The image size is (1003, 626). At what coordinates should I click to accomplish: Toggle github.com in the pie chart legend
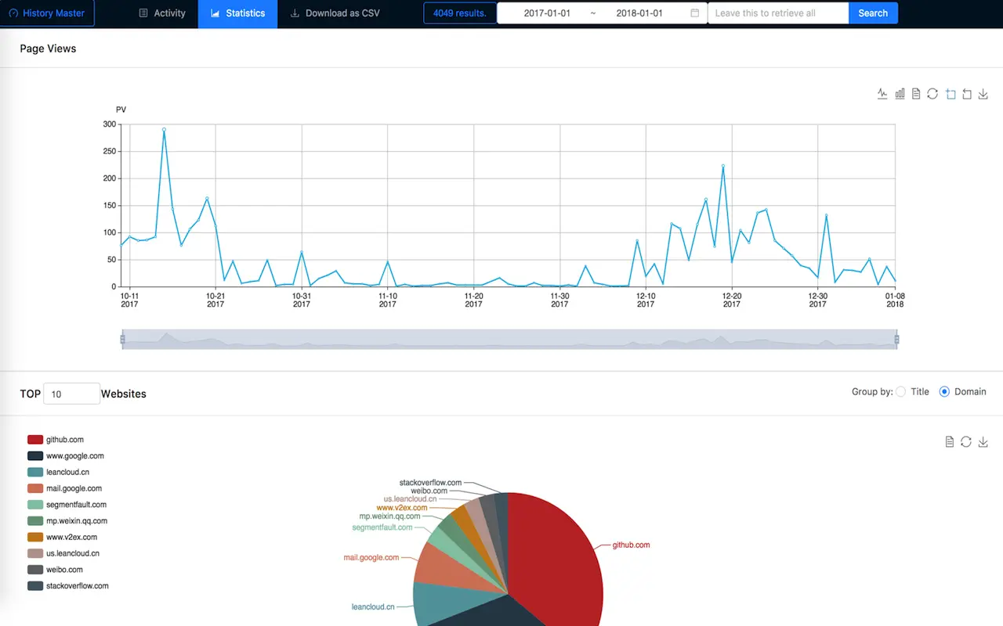[56, 439]
